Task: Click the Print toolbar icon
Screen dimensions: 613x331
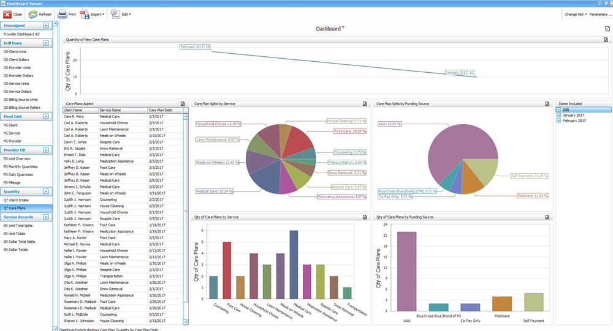Action: click(63, 13)
